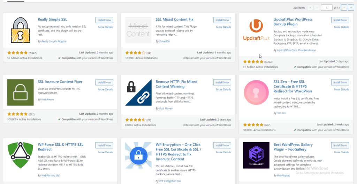Click the WP Force SSL green shield icon
The height and width of the screenshot is (184, 357).
point(20,155)
